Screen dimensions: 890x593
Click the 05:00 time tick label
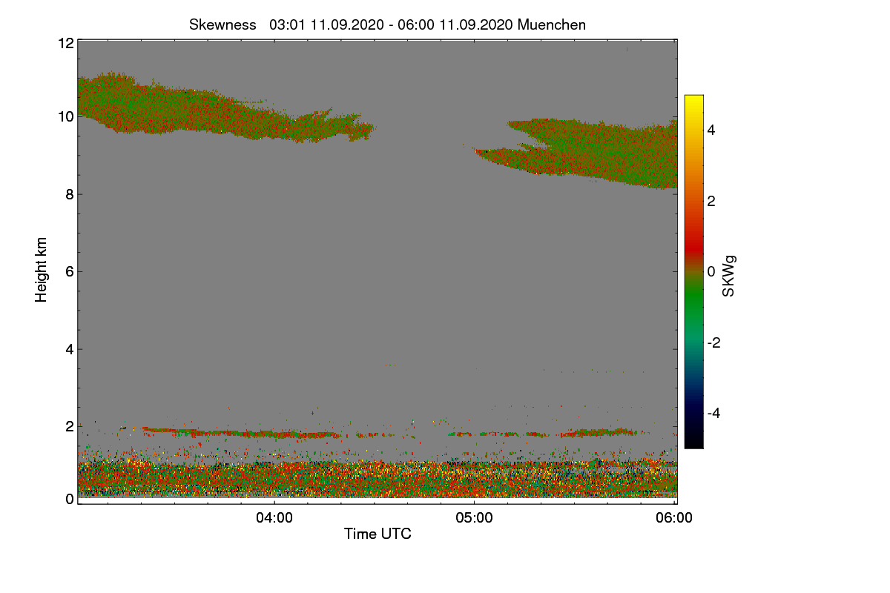(475, 518)
